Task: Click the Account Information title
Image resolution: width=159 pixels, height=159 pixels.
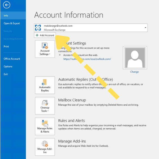Action: coord(69,15)
